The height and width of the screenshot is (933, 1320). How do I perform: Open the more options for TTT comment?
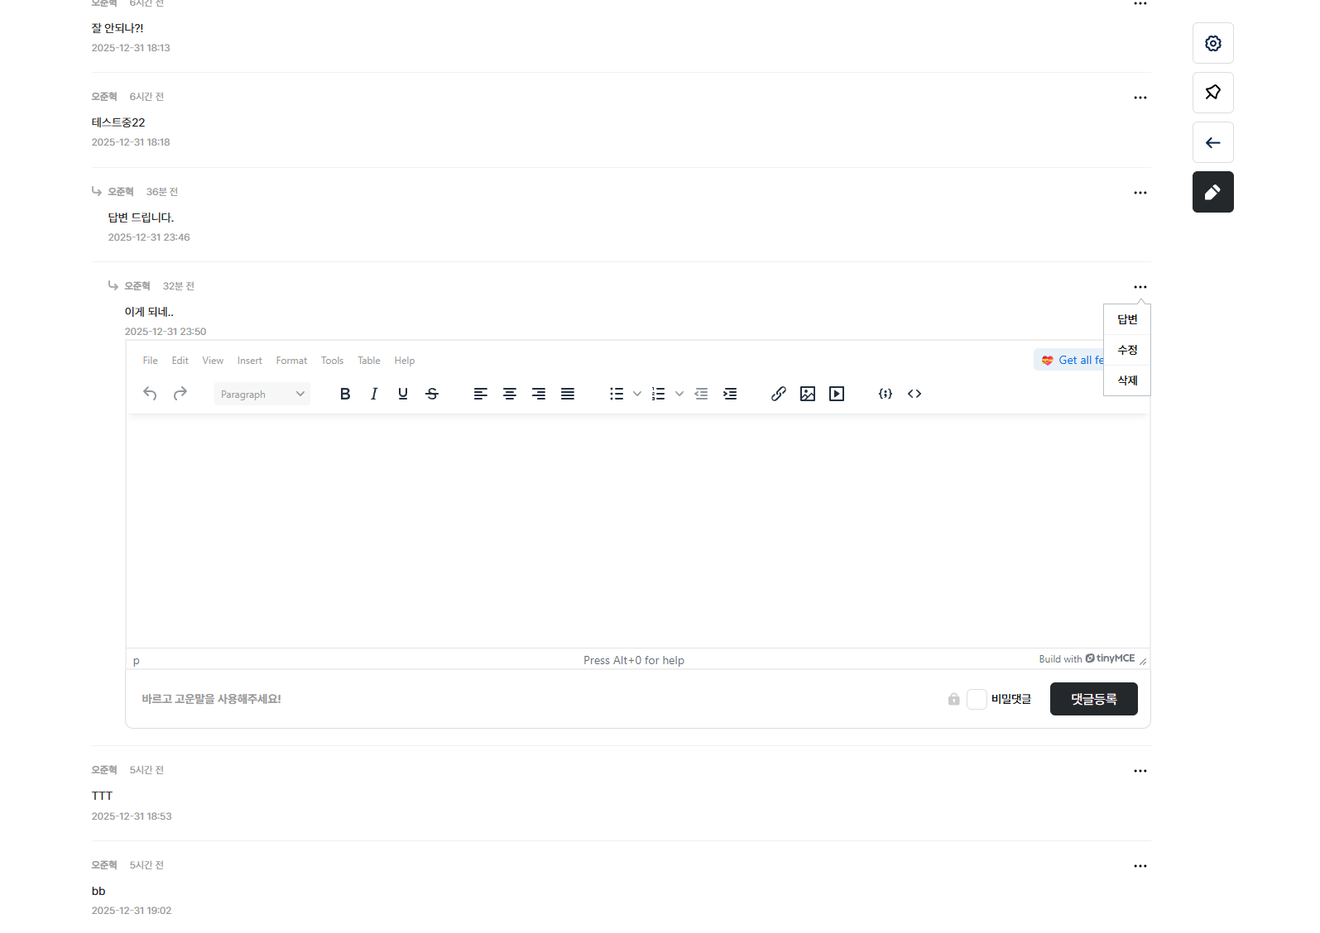coord(1140,771)
